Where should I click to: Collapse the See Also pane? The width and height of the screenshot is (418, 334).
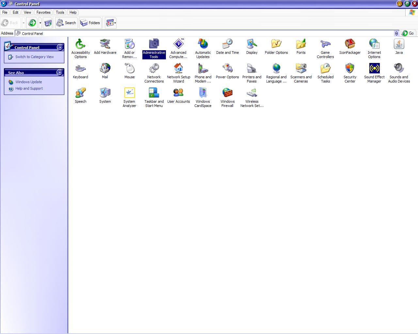[60, 72]
